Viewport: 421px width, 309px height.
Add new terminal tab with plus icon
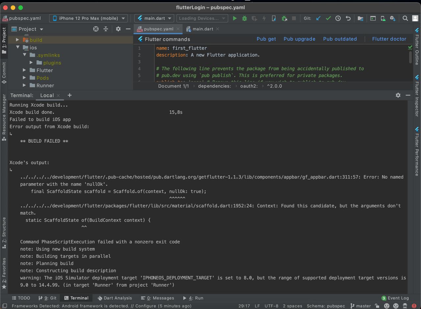tap(69, 95)
